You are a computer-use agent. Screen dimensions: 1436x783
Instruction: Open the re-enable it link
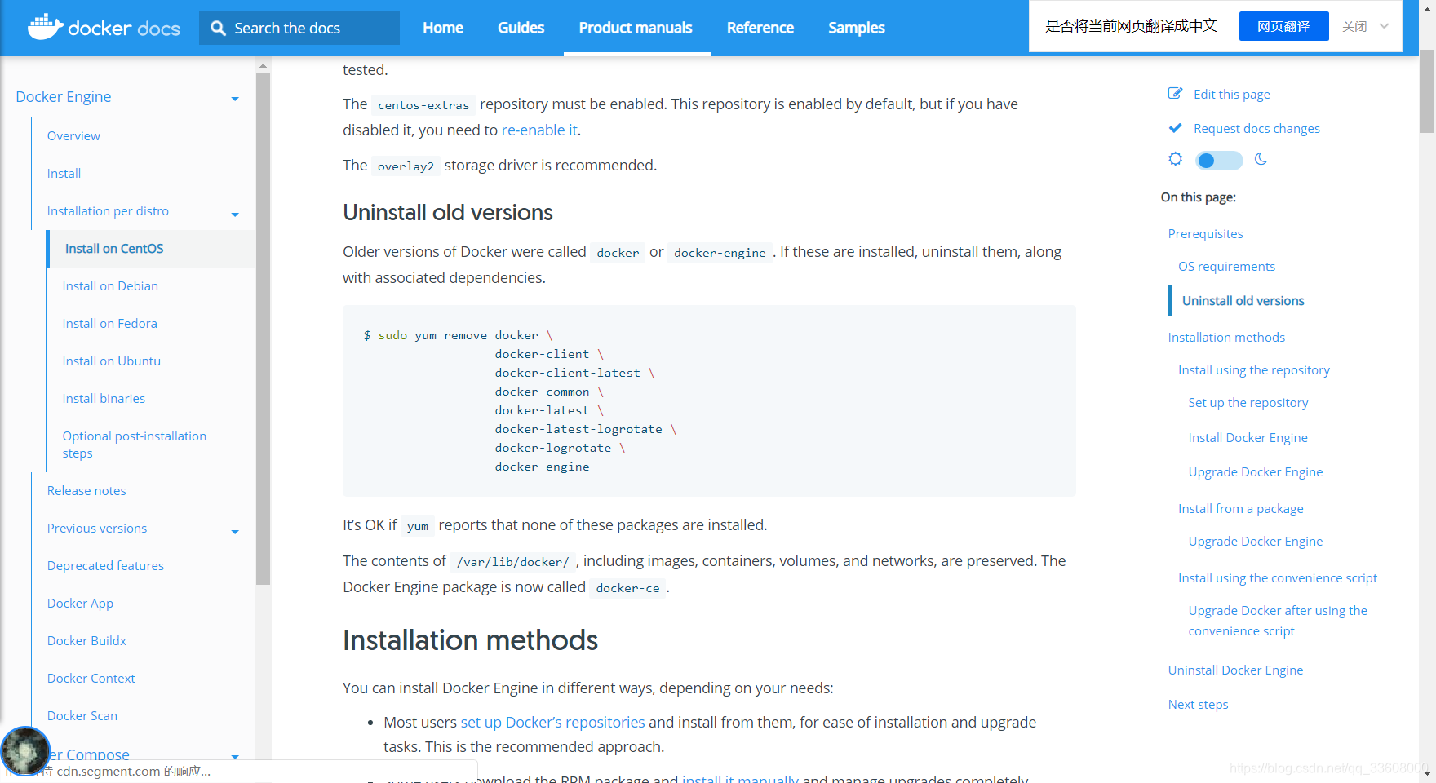[x=539, y=130]
